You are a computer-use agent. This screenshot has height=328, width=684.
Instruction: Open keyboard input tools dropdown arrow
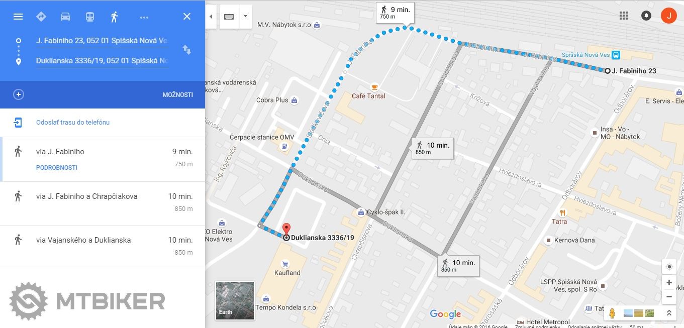tap(245, 16)
